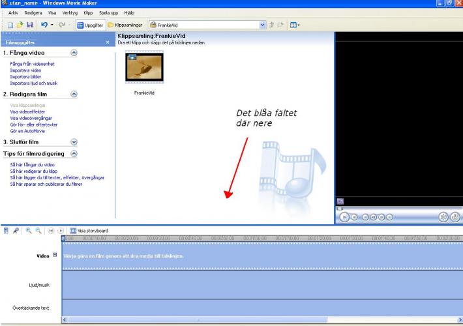
Task: Open the Verktyg menu
Action: 70,12
